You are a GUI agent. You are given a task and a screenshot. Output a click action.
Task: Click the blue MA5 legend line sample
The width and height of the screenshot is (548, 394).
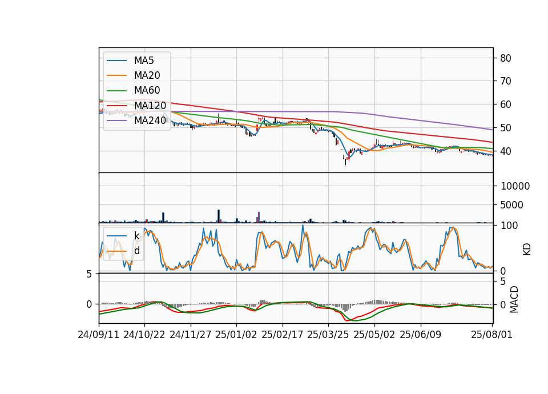[116, 61]
